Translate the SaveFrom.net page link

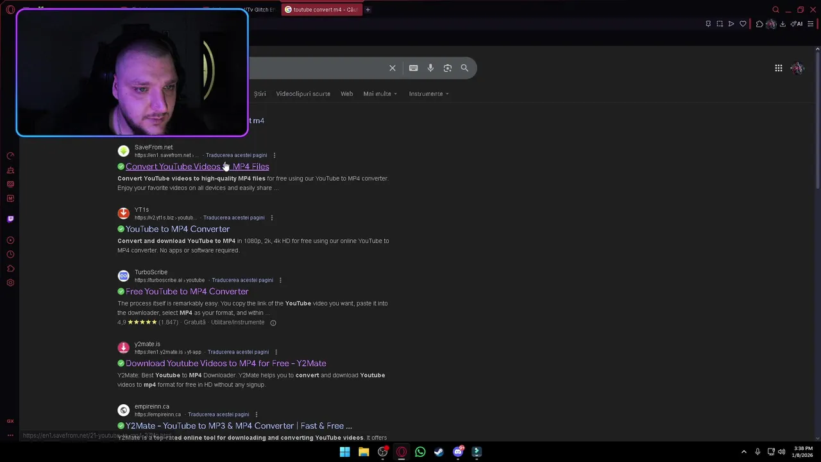236,155
